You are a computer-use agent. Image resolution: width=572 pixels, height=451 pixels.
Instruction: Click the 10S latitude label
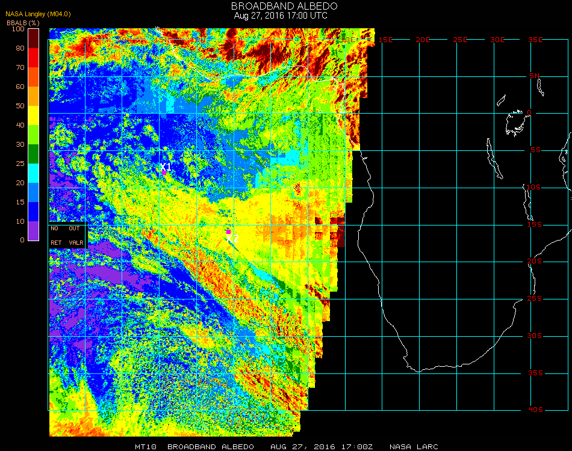[x=533, y=187]
